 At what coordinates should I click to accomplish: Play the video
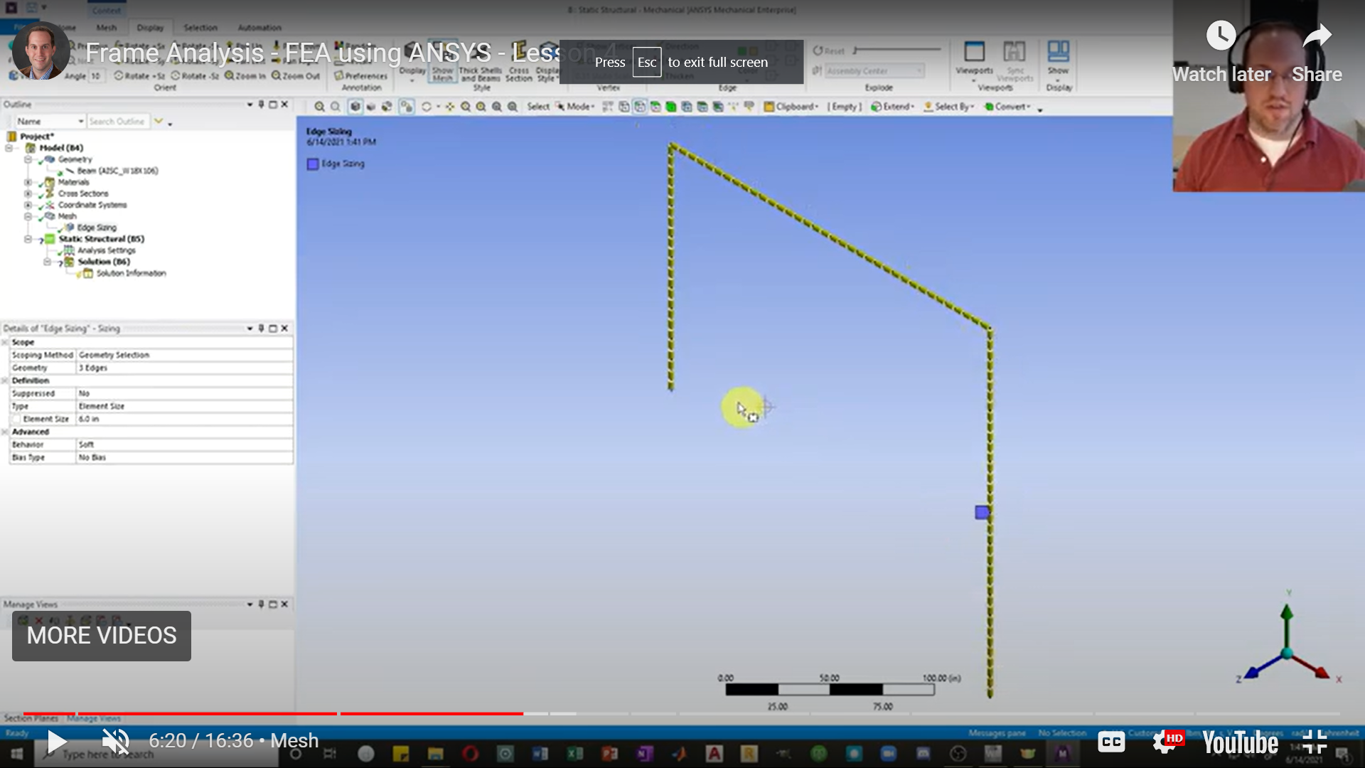[56, 742]
